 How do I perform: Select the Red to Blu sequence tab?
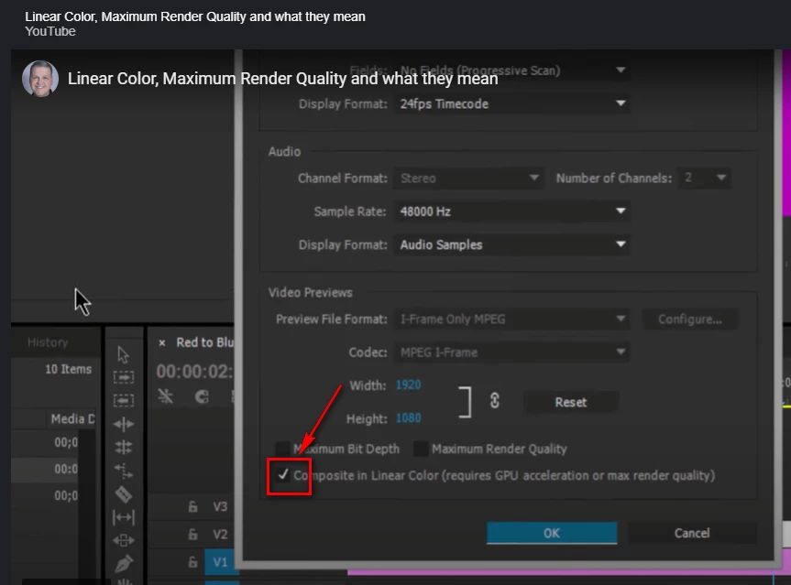(x=204, y=342)
